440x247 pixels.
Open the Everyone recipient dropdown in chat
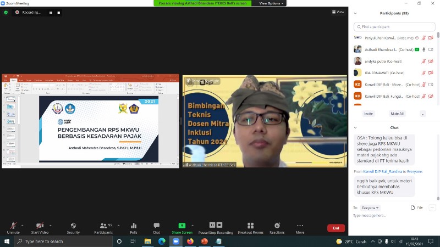click(x=370, y=207)
